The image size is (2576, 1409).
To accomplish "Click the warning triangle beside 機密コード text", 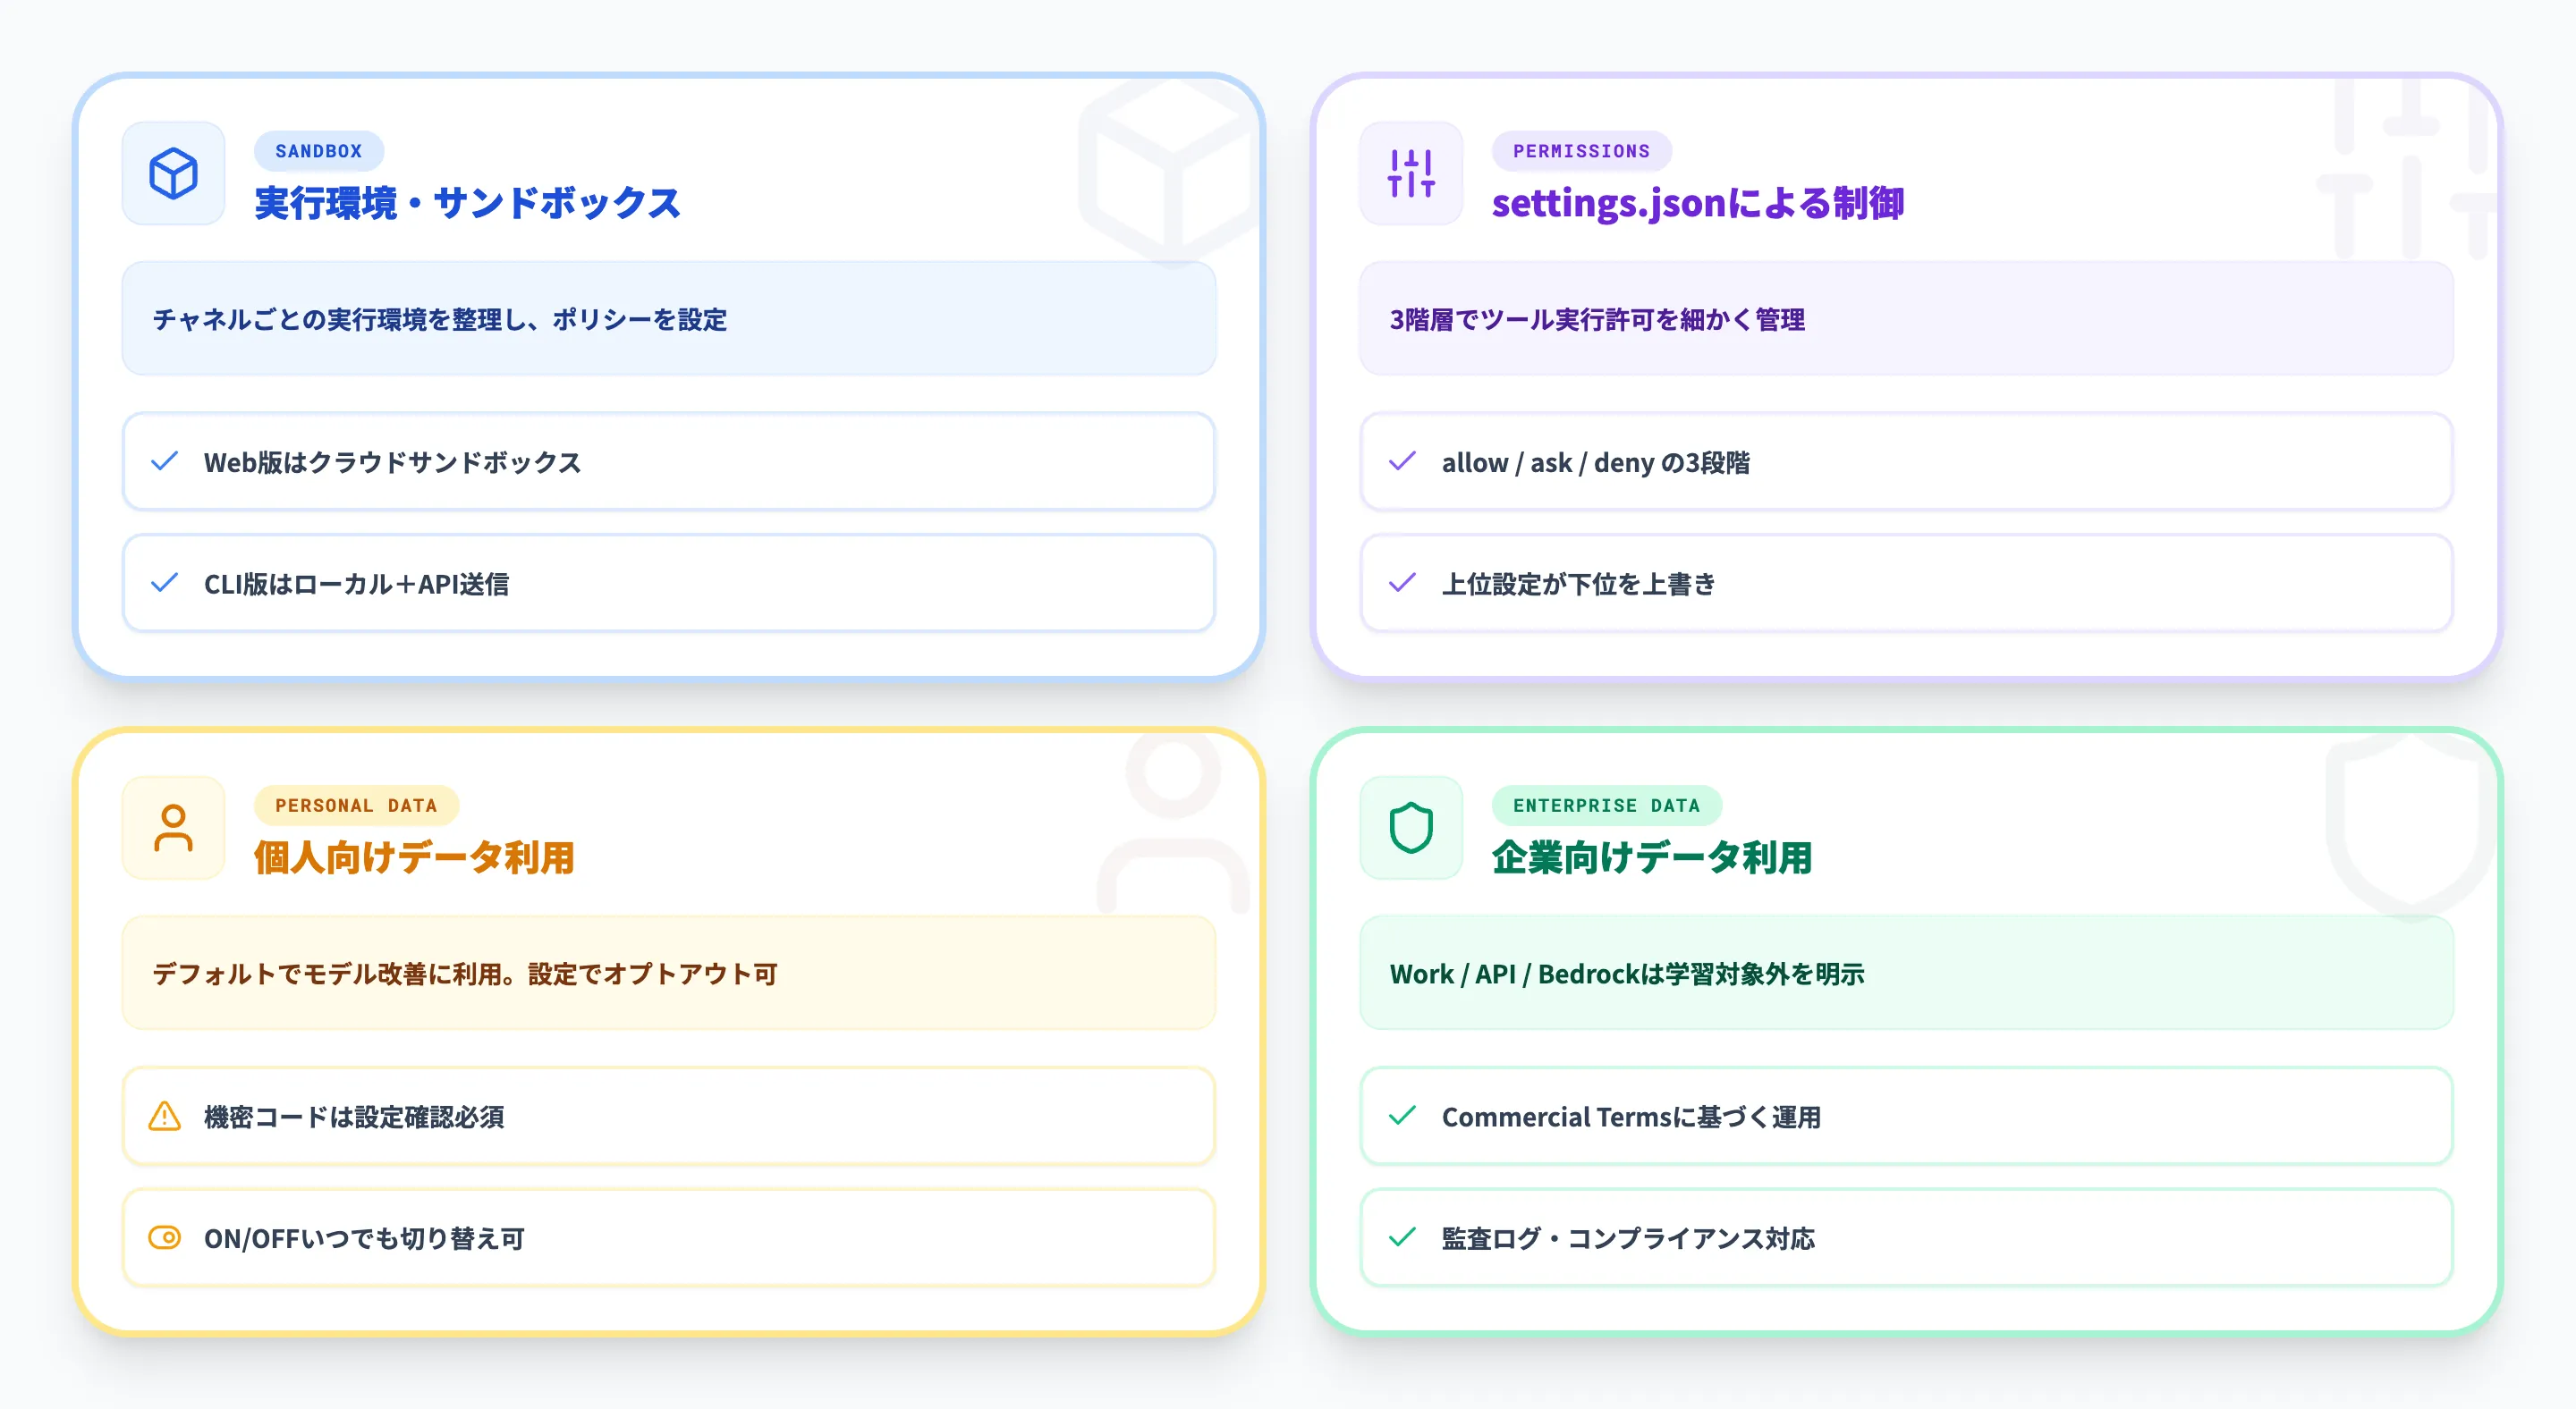I will point(164,1118).
